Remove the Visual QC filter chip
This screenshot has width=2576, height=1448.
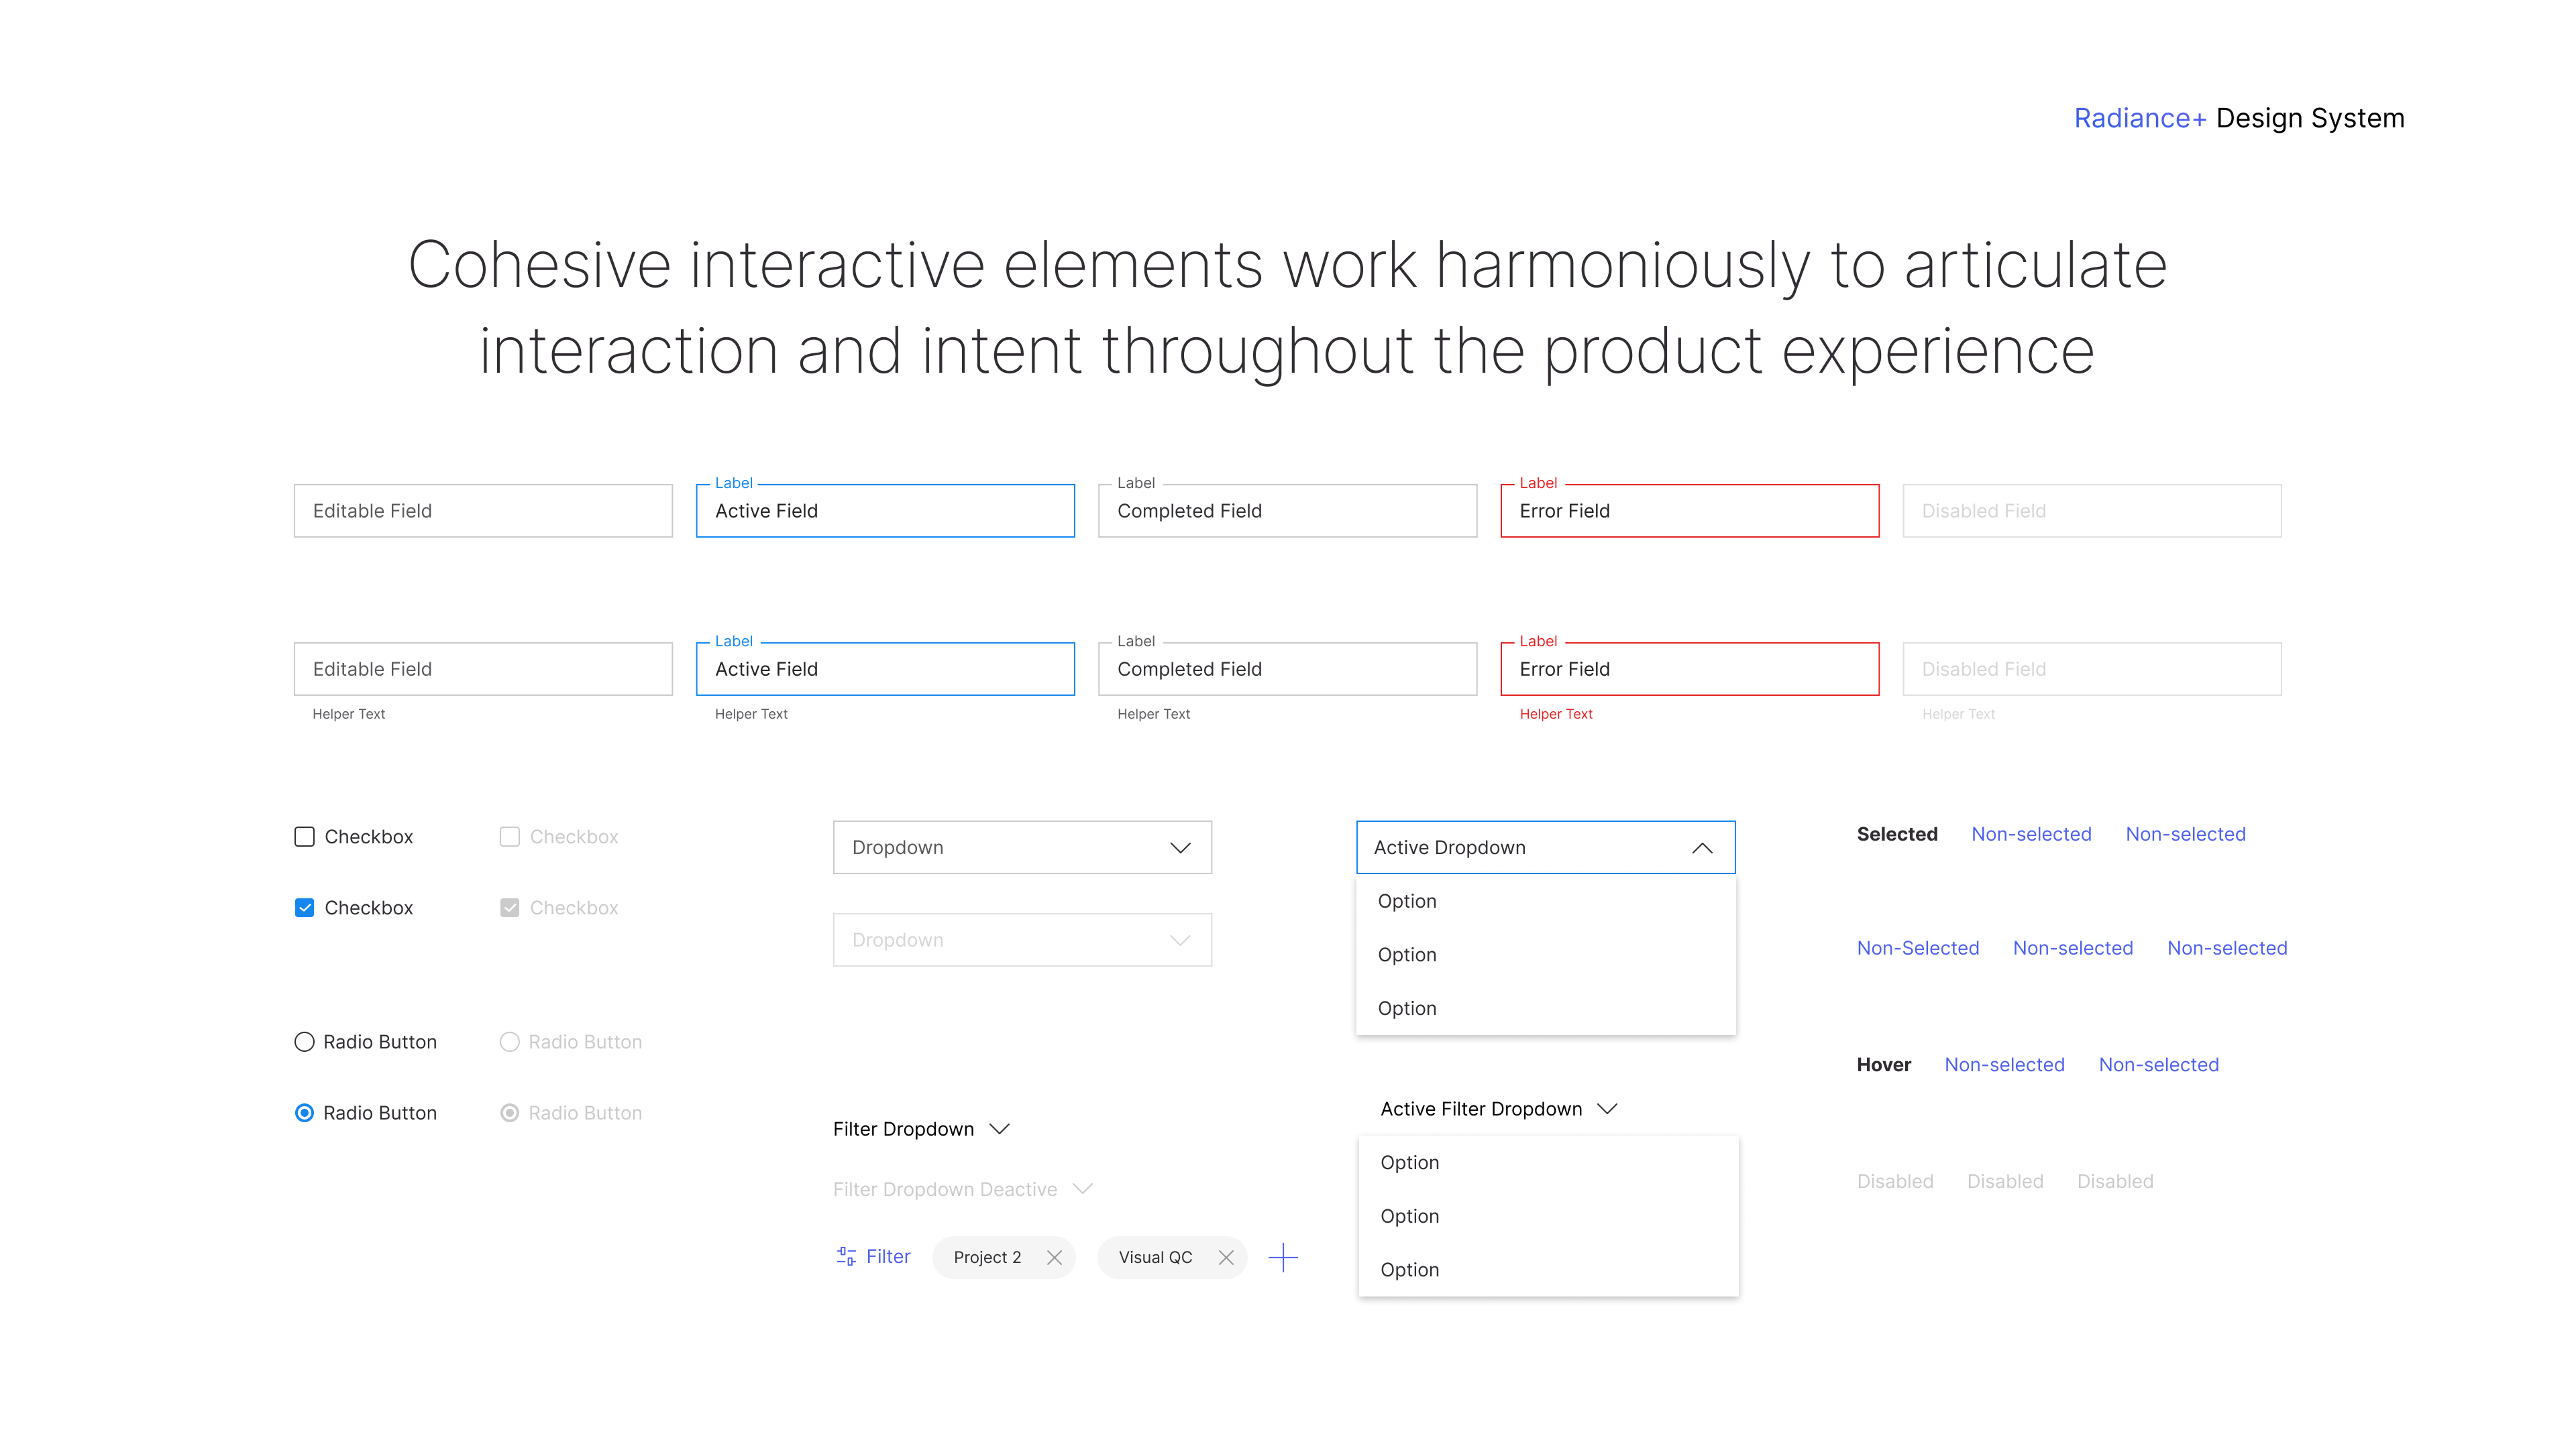click(1226, 1257)
